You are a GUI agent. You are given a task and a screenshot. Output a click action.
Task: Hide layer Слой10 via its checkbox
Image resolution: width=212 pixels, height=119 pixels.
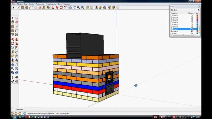click(x=192, y=31)
